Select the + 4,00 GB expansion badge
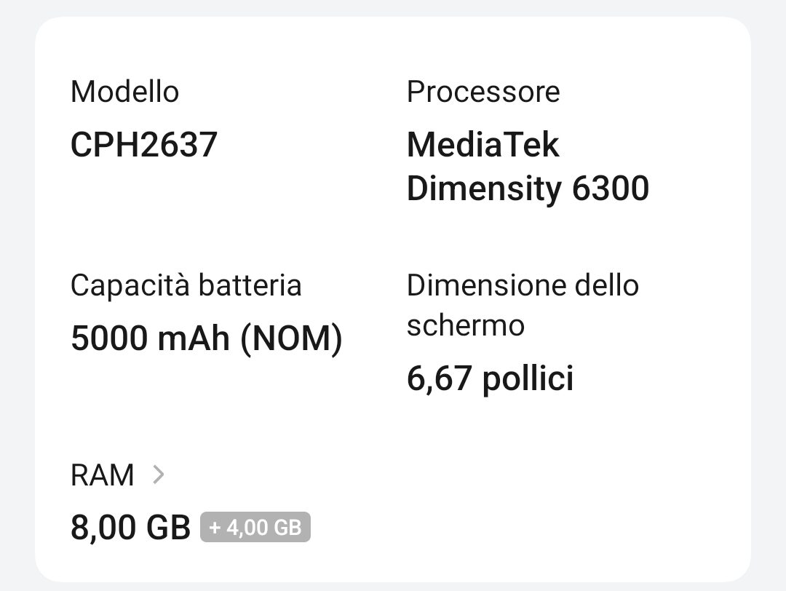Image resolution: width=786 pixels, height=591 pixels. click(x=255, y=527)
